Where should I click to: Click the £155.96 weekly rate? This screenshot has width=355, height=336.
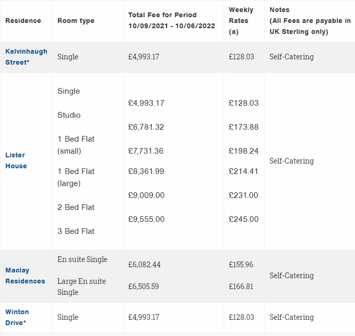[241, 265]
